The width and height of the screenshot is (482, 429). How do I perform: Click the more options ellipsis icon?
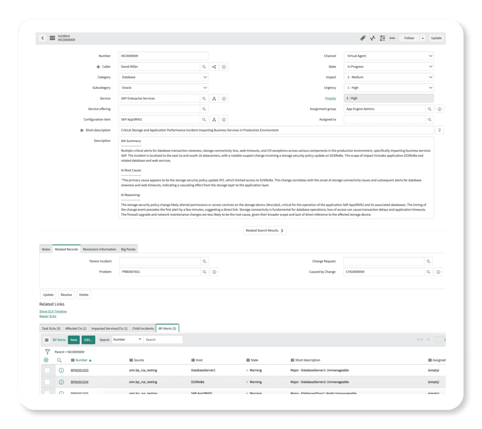(x=392, y=38)
